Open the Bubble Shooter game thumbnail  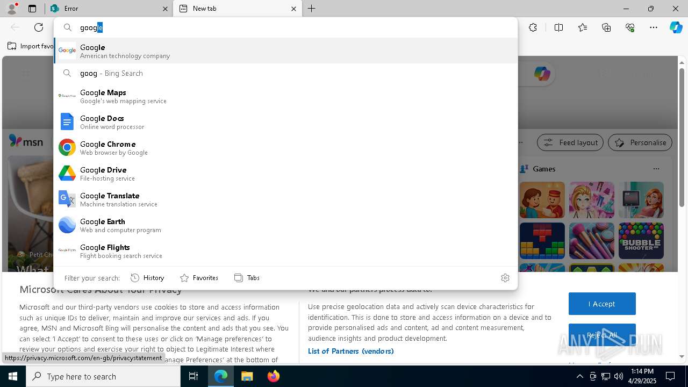click(x=641, y=241)
